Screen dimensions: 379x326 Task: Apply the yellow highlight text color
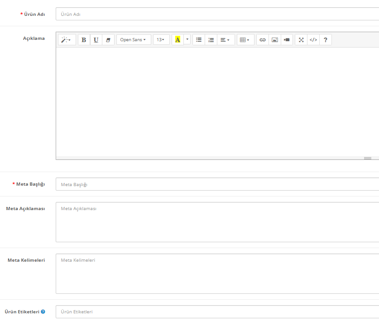(178, 40)
